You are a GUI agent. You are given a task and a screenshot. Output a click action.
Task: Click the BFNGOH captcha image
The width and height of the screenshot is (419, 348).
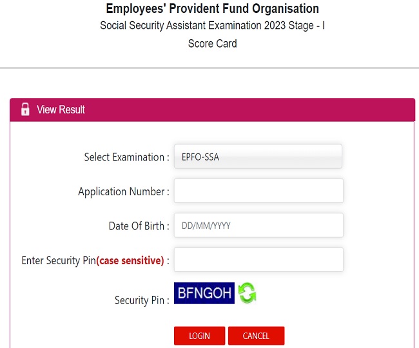204,293
